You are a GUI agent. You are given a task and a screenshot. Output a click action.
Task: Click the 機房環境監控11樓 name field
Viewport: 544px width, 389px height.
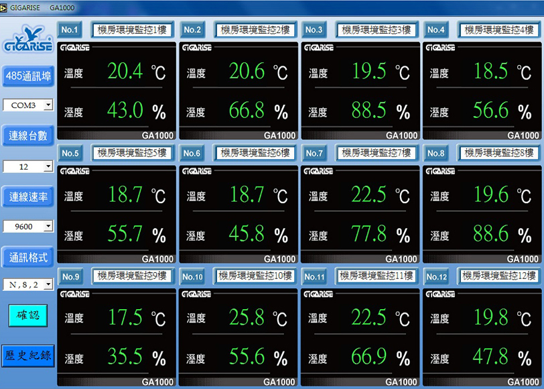377,276
